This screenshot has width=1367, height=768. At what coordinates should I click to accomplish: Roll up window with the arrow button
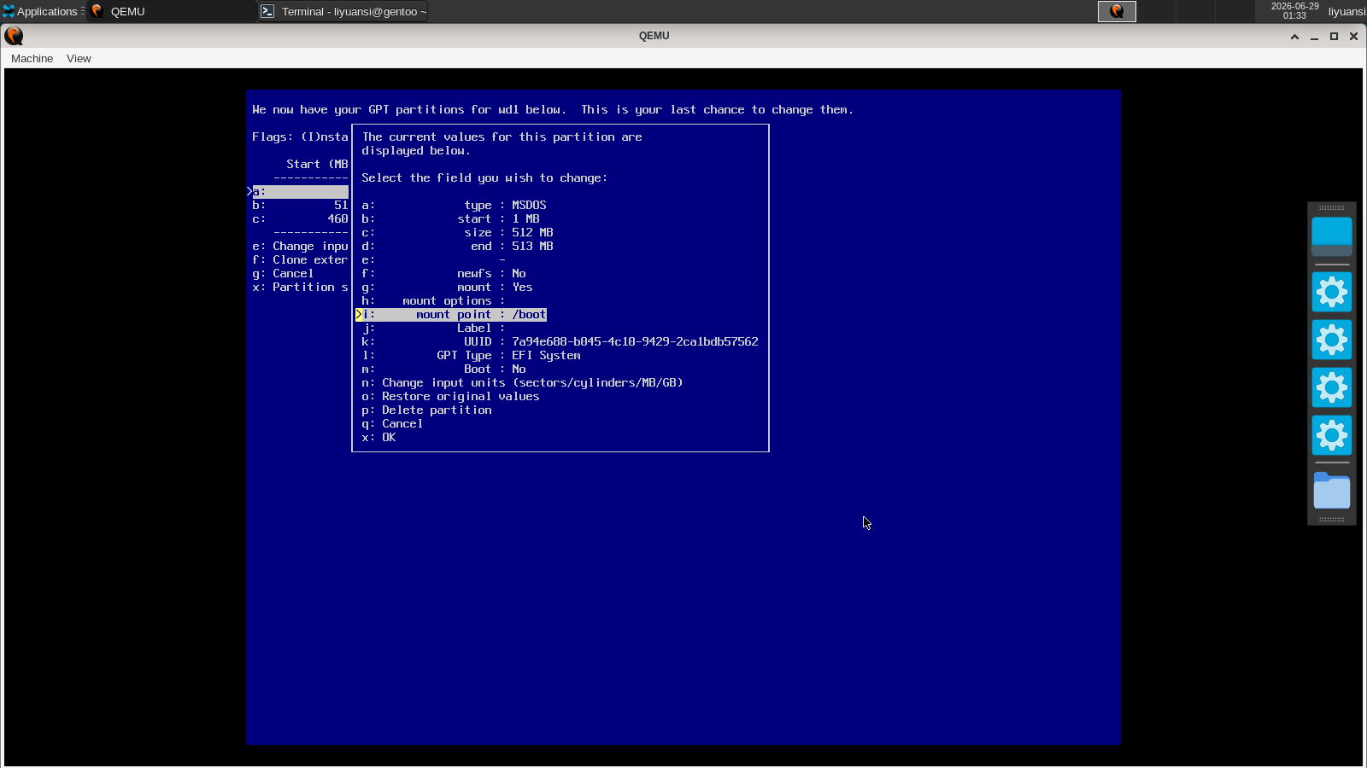click(x=1294, y=36)
